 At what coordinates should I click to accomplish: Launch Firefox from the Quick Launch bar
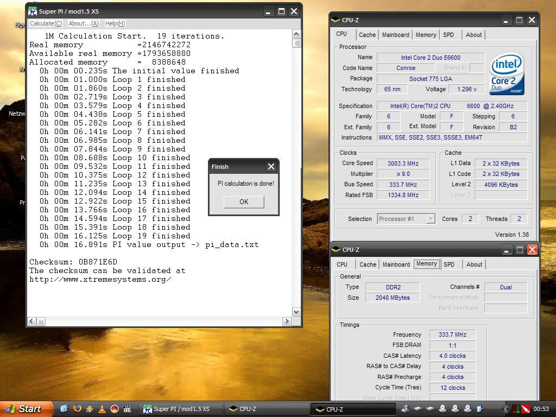77,409
